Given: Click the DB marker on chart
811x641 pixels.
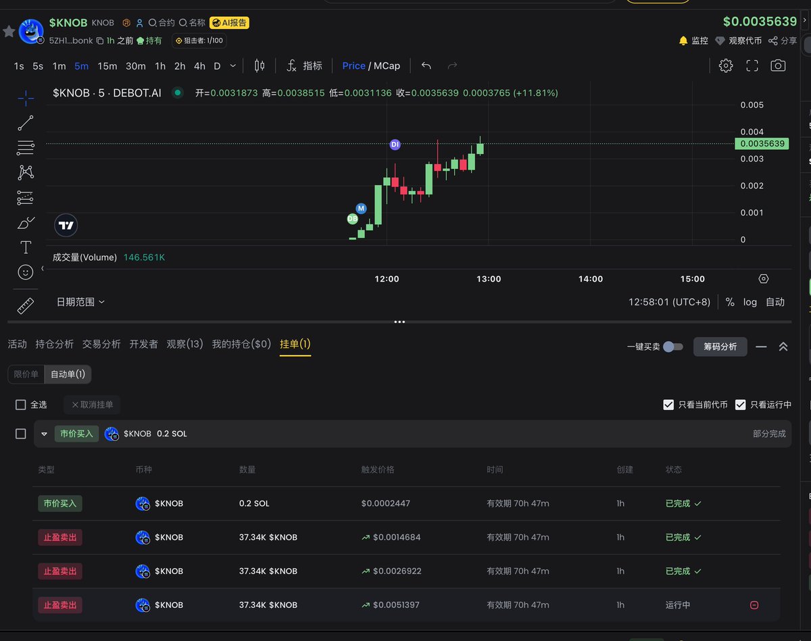Looking at the screenshot, I should pyautogui.click(x=352, y=219).
